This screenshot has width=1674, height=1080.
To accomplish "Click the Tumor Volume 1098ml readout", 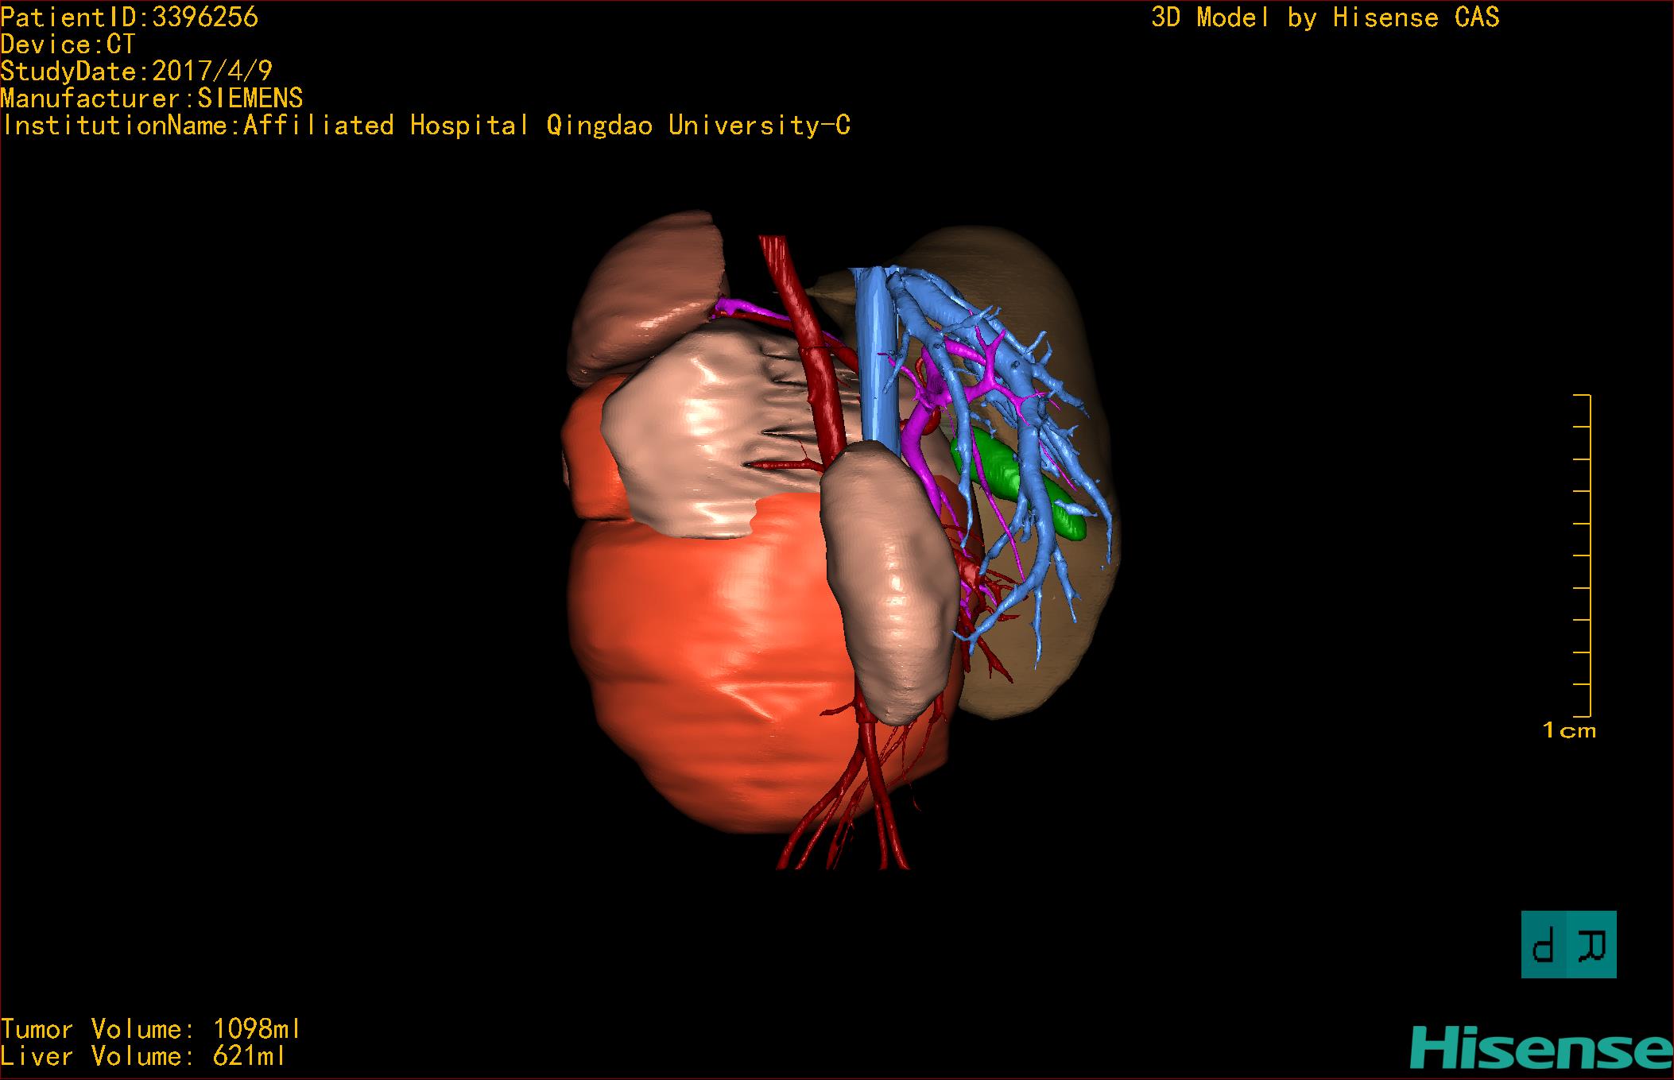I will 150,1029.
